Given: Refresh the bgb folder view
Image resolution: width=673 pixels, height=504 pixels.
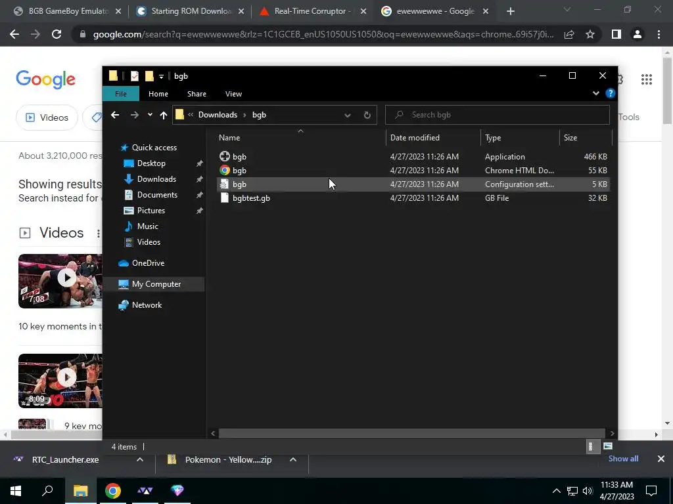Looking at the screenshot, I should tap(367, 115).
